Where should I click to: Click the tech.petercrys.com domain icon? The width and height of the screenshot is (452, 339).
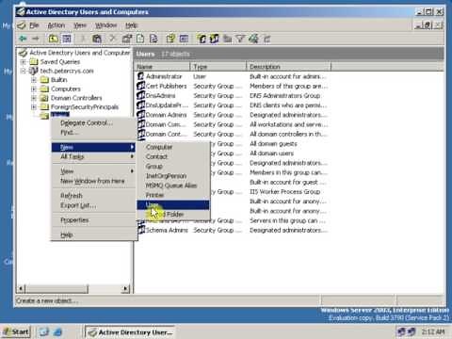[34, 71]
